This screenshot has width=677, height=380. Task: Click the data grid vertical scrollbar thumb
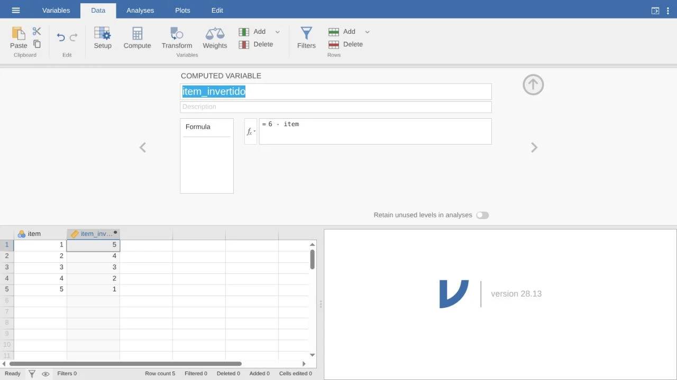tap(313, 259)
